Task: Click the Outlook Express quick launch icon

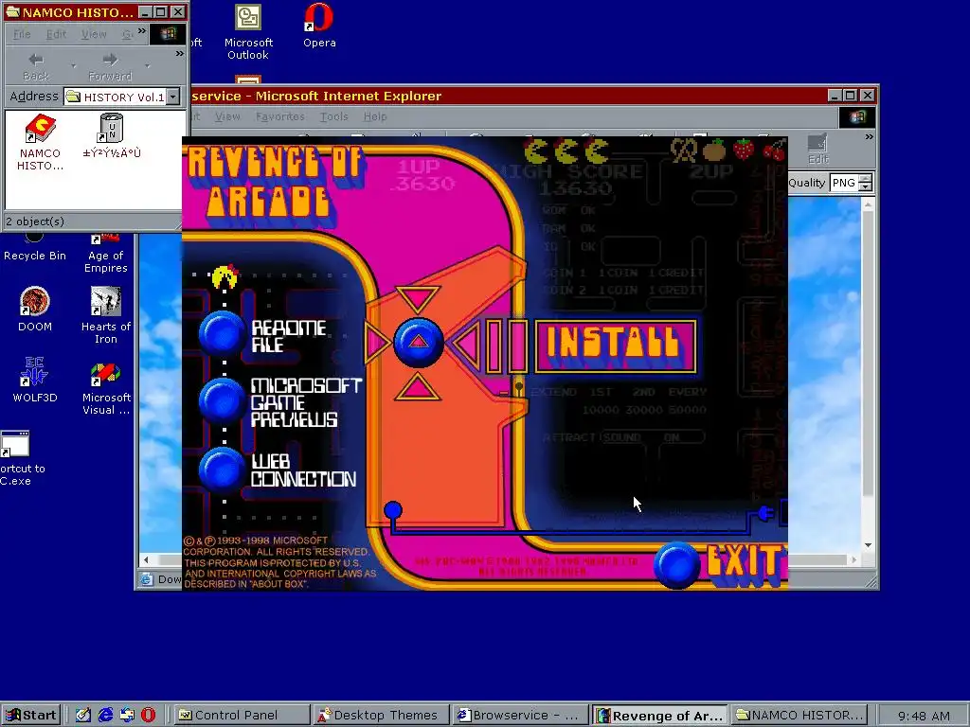Action: (127, 716)
